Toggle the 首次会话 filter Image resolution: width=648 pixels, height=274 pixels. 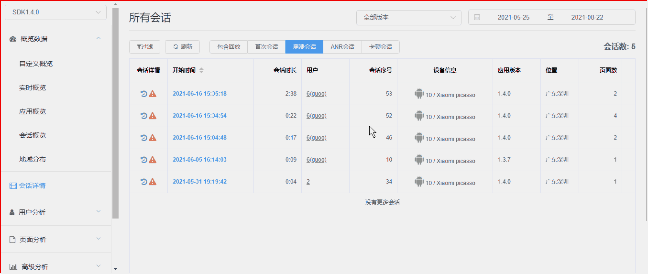(266, 47)
